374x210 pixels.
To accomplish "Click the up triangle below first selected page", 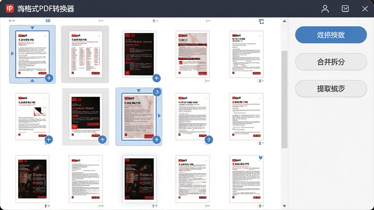I will point(32,81).
